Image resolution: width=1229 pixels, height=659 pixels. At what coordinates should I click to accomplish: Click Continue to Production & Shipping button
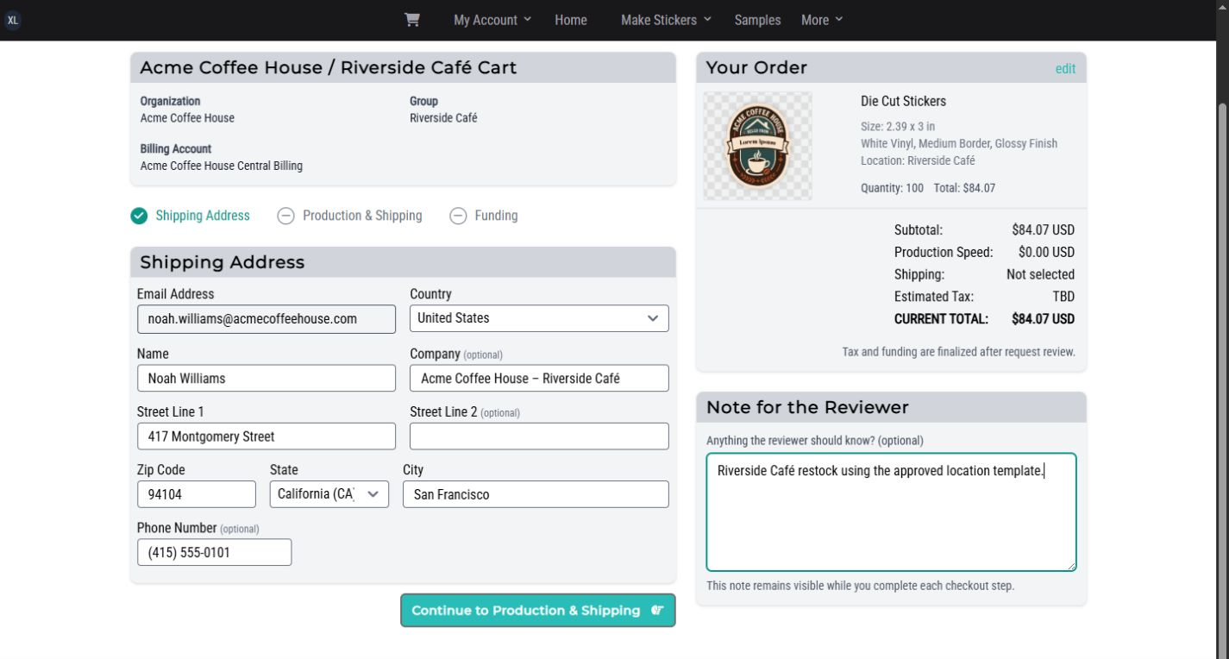[537, 610]
